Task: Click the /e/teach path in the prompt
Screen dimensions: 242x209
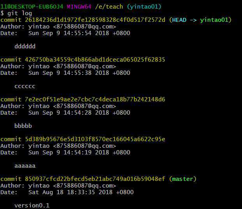Action: point(109,7)
